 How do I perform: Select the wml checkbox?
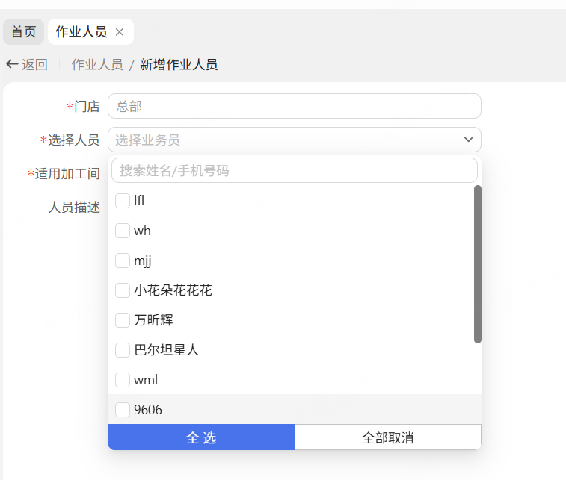point(123,380)
